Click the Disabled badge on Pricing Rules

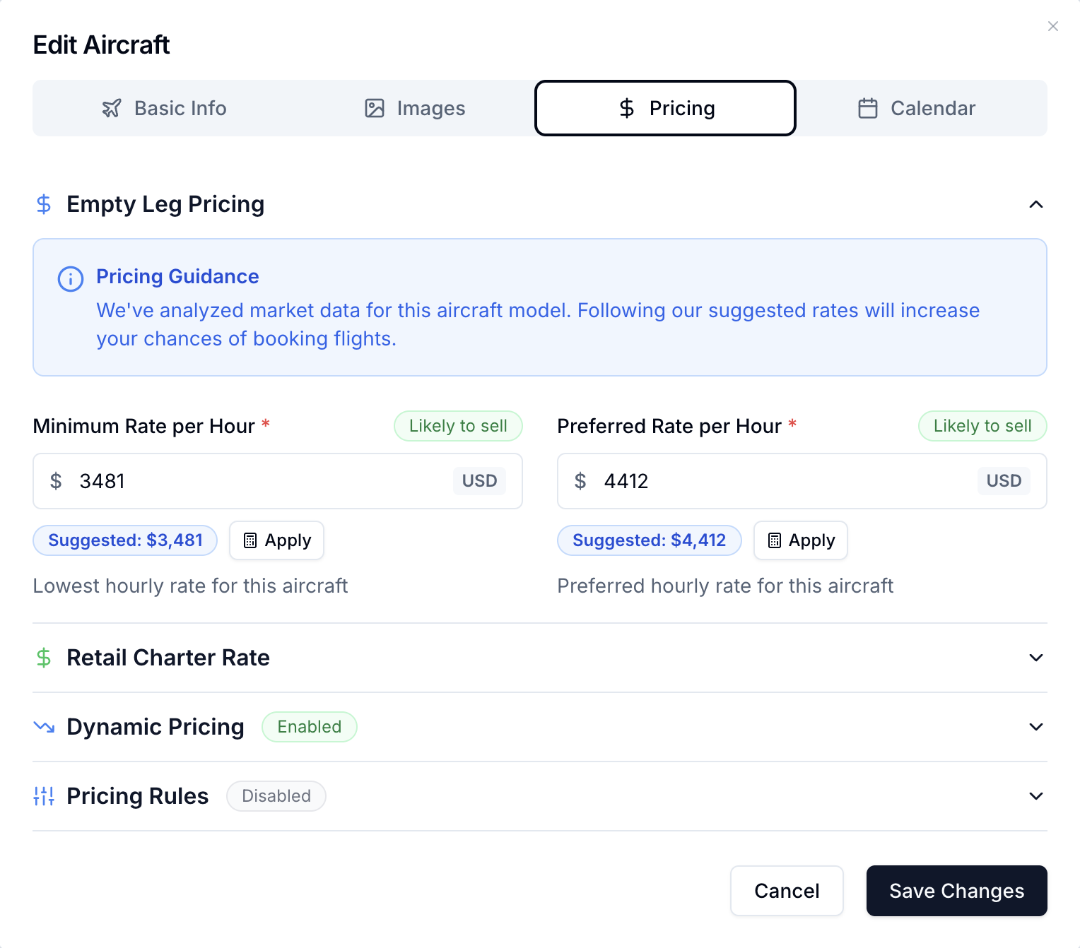(276, 796)
